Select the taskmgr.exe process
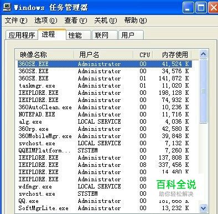 [x=105, y=85]
